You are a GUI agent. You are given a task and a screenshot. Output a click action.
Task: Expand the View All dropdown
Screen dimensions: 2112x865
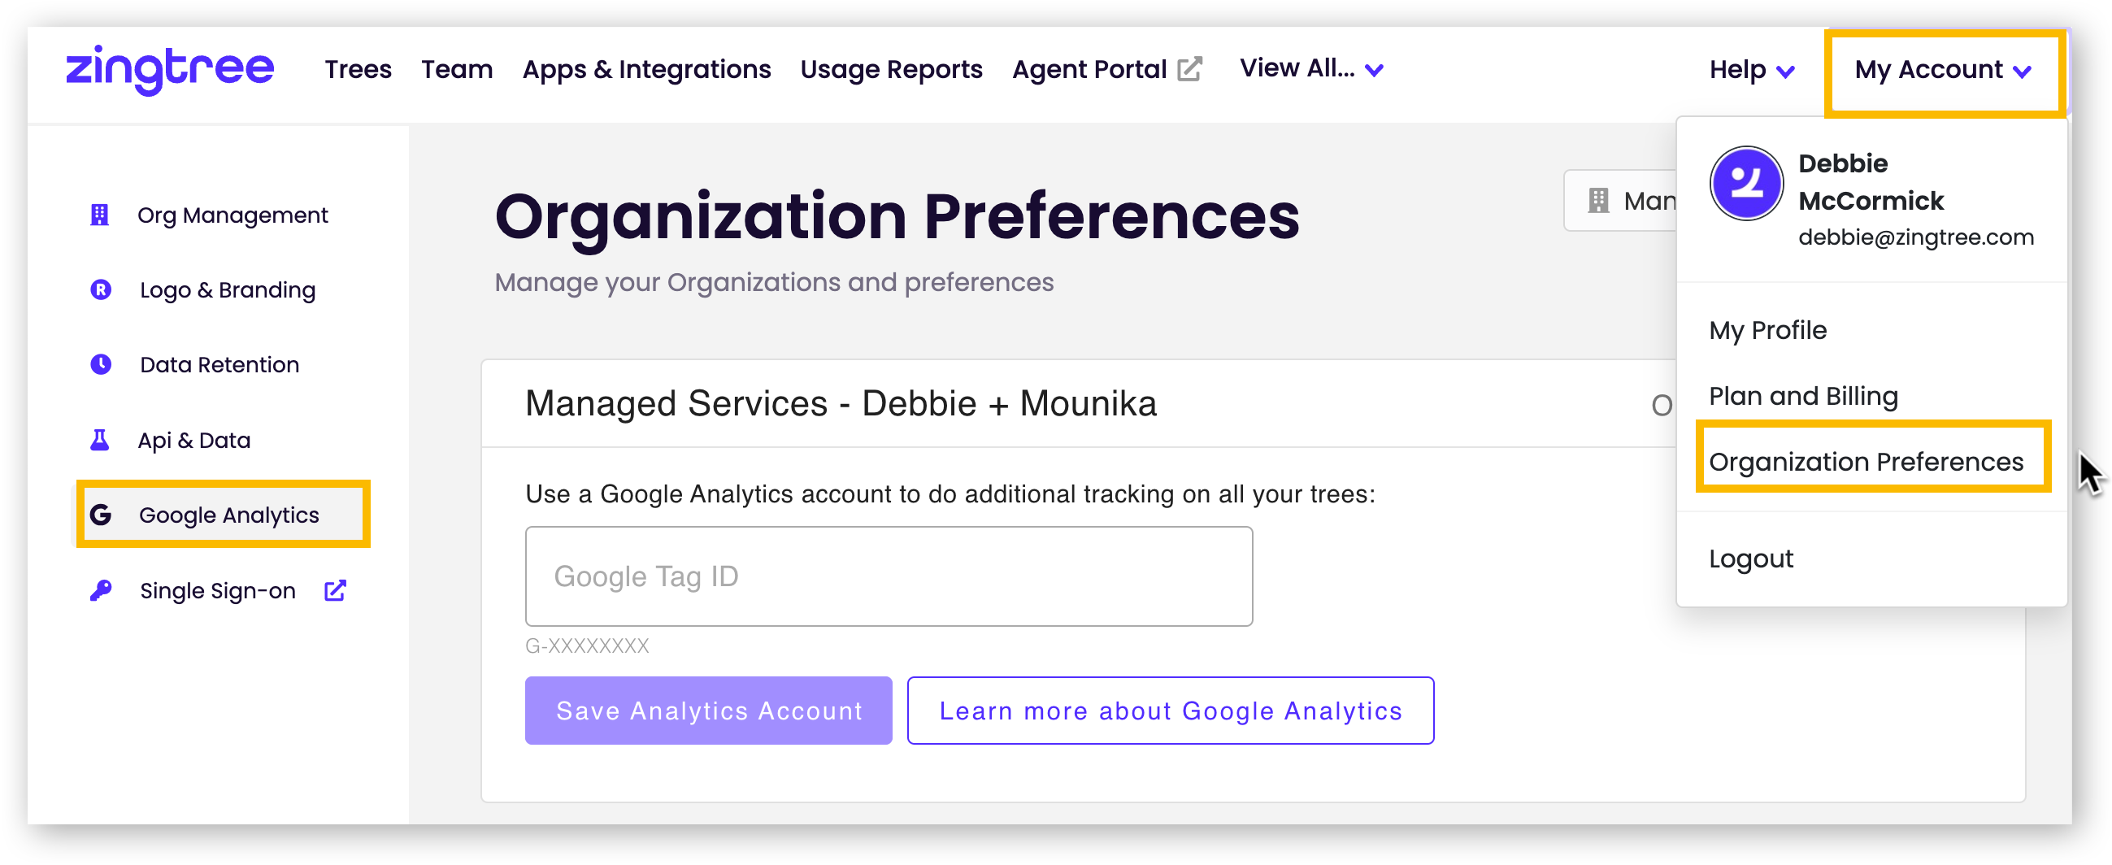(1311, 69)
